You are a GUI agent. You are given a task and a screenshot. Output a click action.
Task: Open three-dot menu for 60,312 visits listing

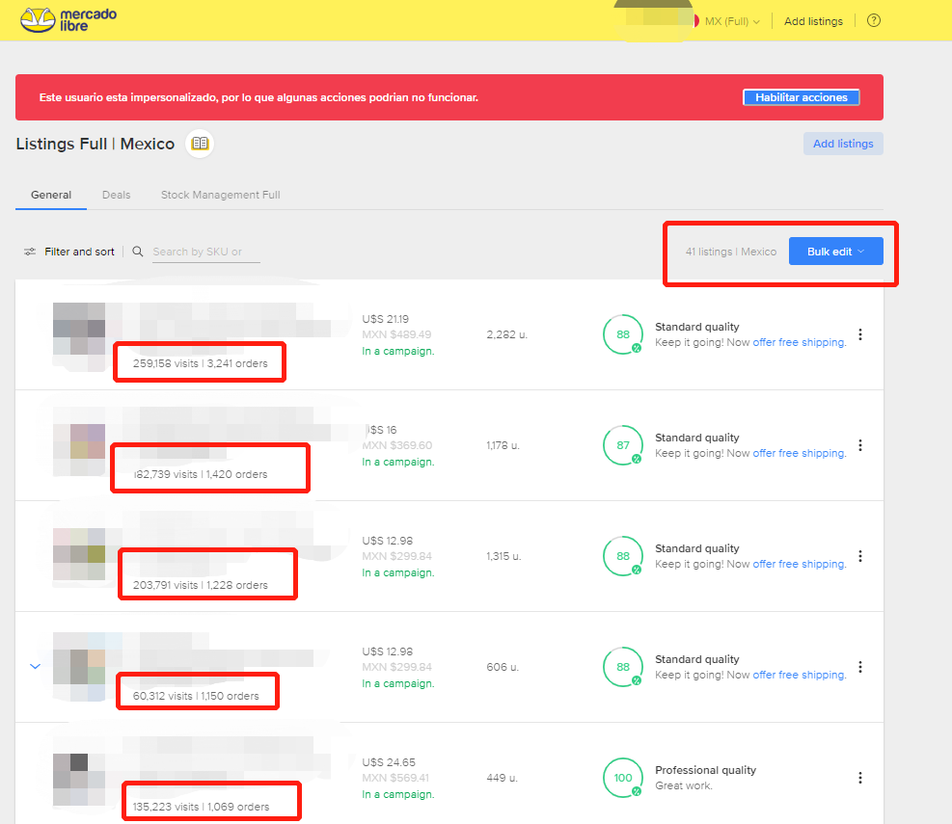[860, 667]
